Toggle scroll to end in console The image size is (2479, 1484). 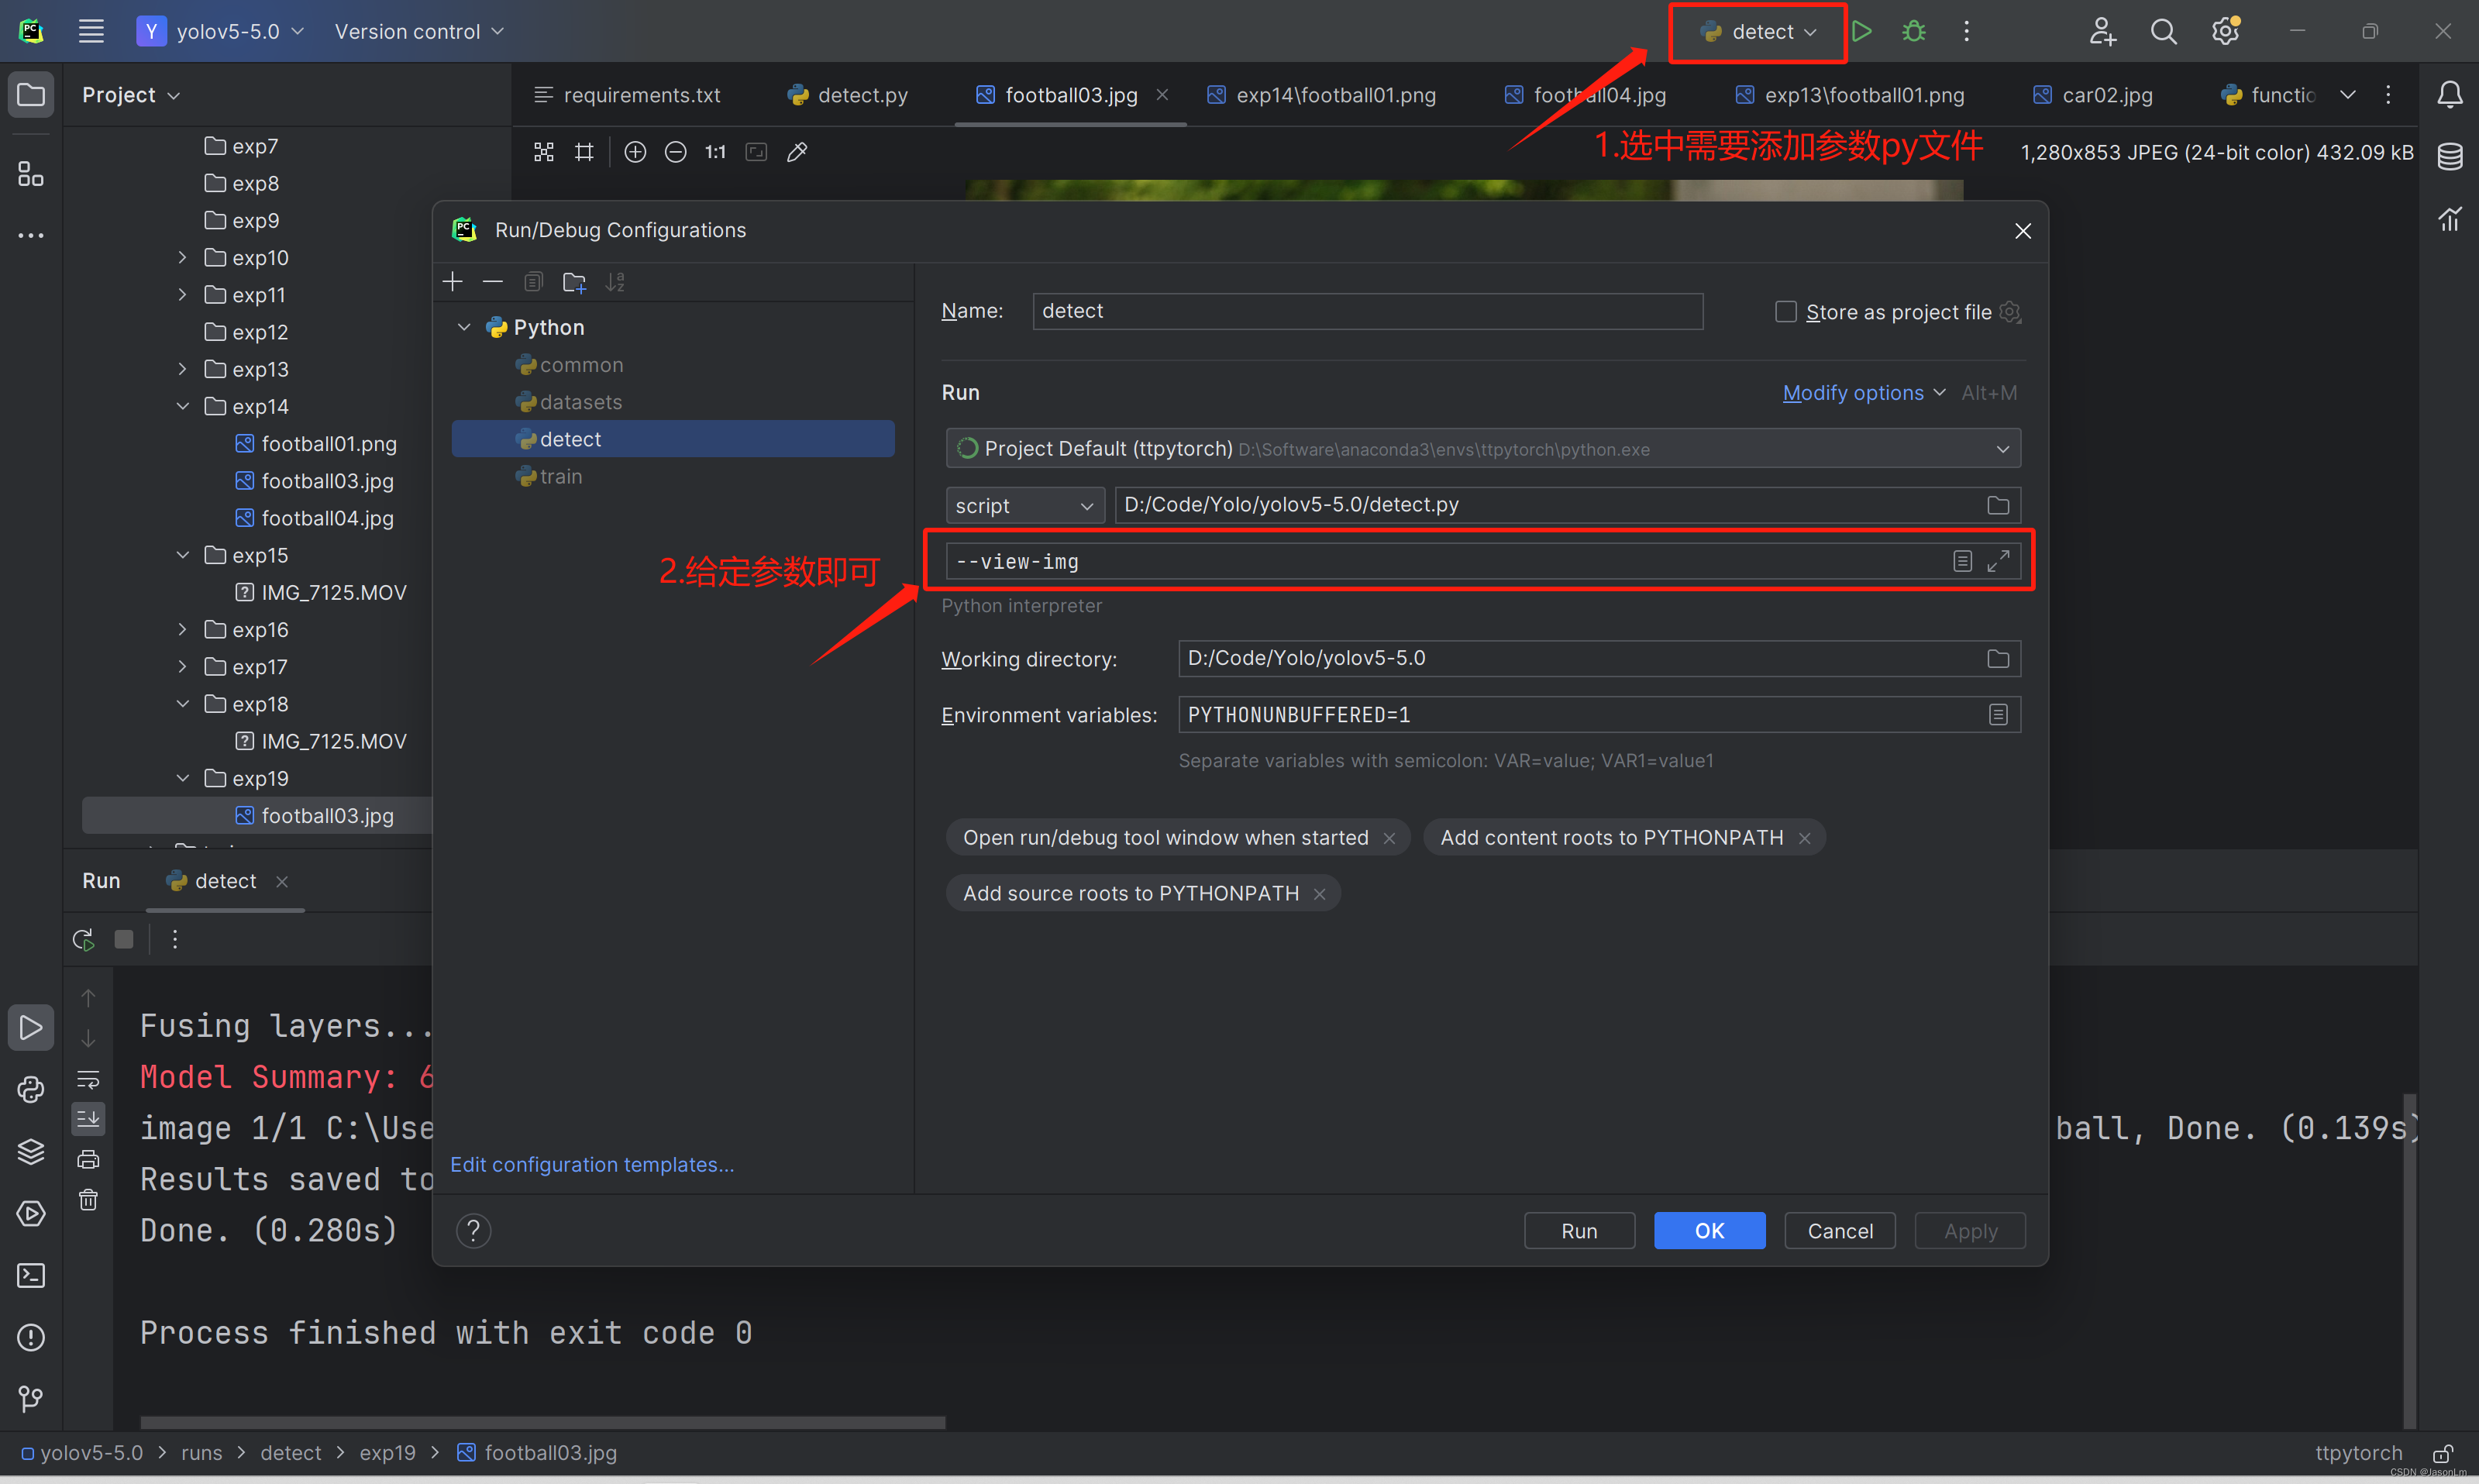[88, 1119]
